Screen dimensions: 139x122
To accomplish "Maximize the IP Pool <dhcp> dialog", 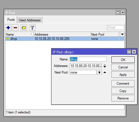I will click(129, 52).
